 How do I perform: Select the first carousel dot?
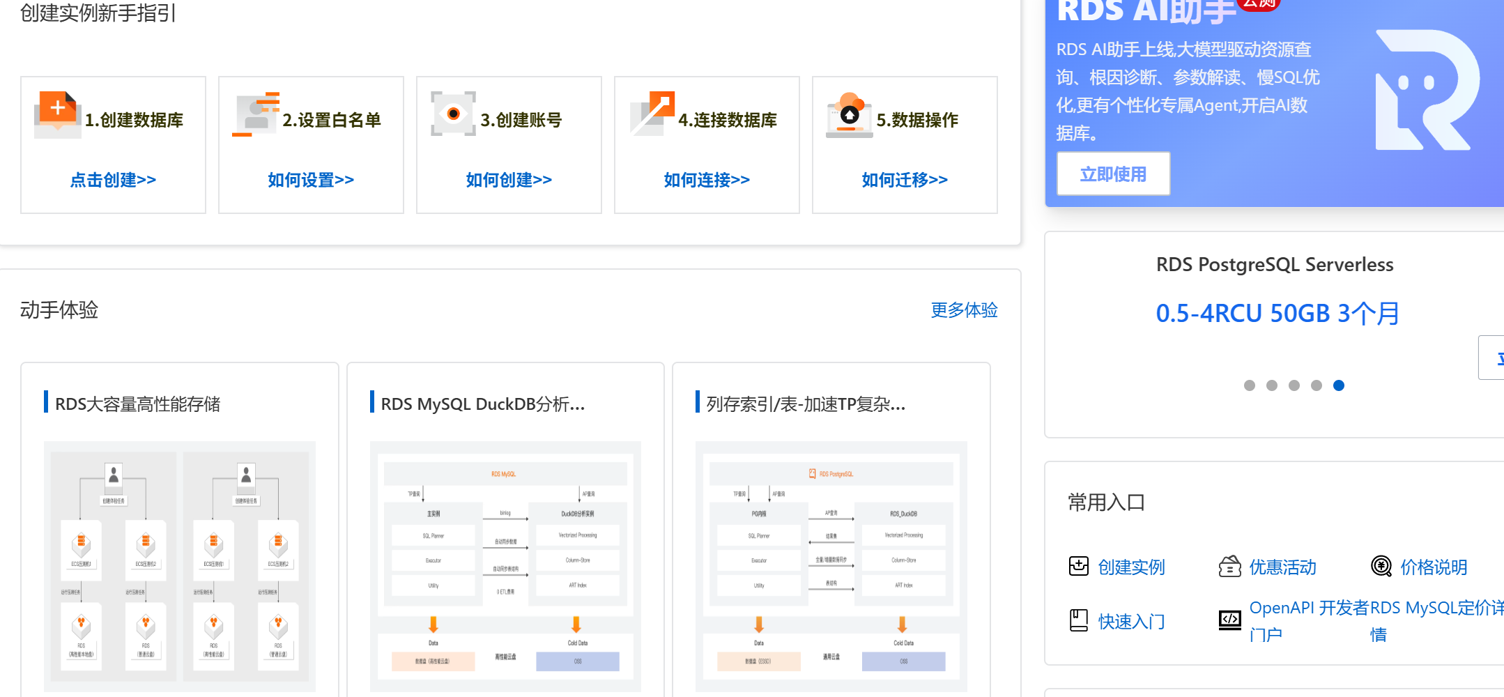pos(1250,385)
